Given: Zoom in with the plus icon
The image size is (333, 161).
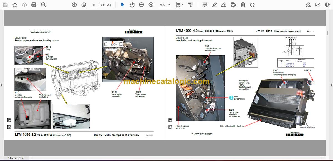Looking at the screenshot, I should pyautogui.click(x=151, y=5).
